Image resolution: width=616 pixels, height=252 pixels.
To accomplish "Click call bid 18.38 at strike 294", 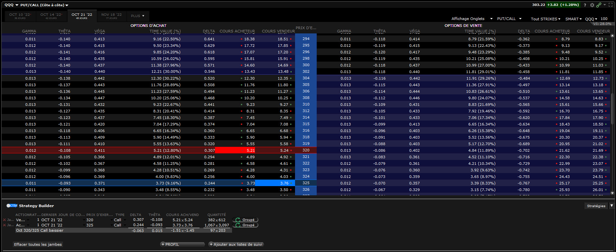I will click(249, 39).
